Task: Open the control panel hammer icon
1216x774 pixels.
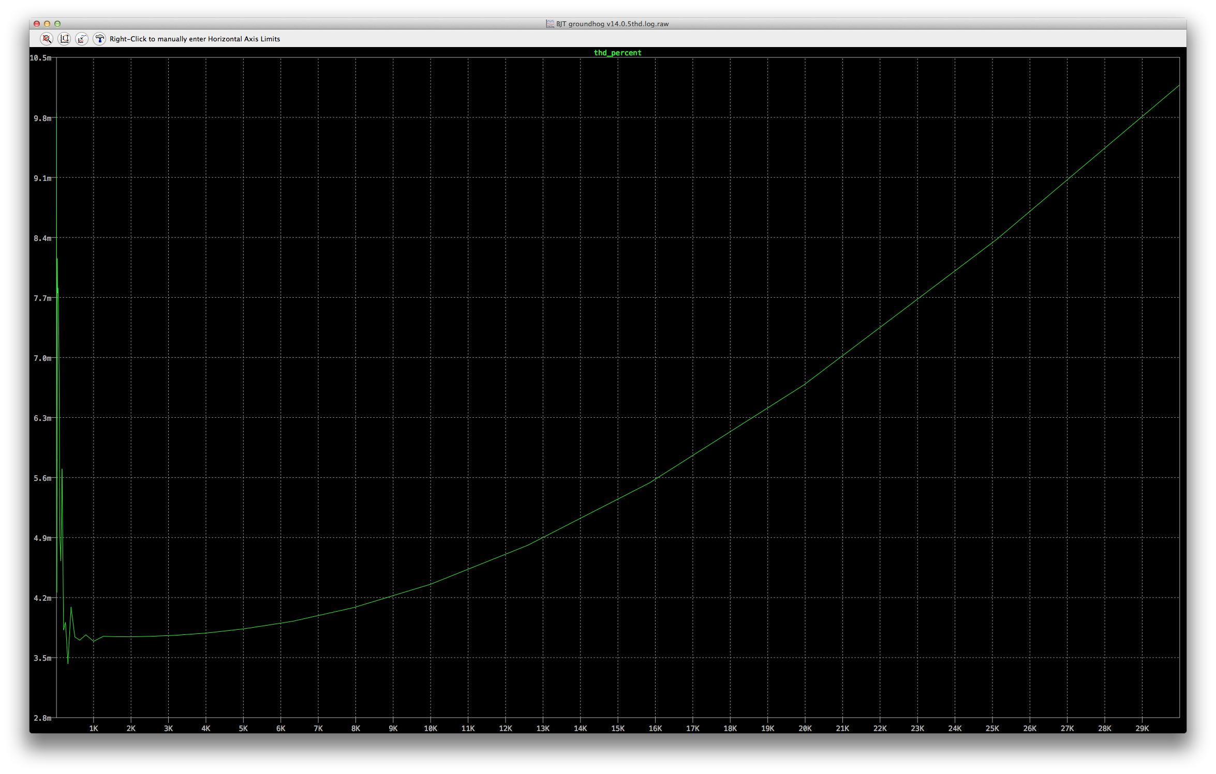Action: (99, 39)
